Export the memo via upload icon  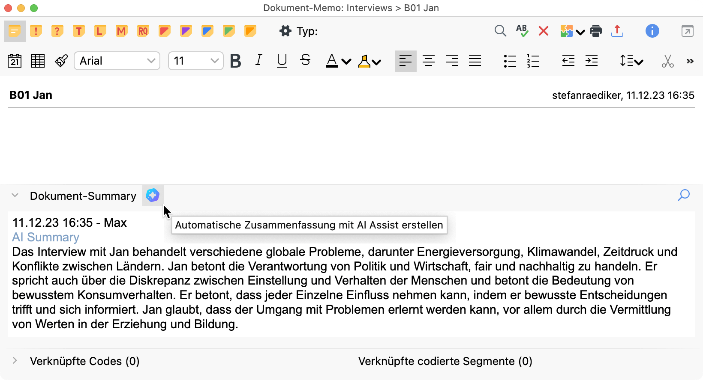point(617,31)
